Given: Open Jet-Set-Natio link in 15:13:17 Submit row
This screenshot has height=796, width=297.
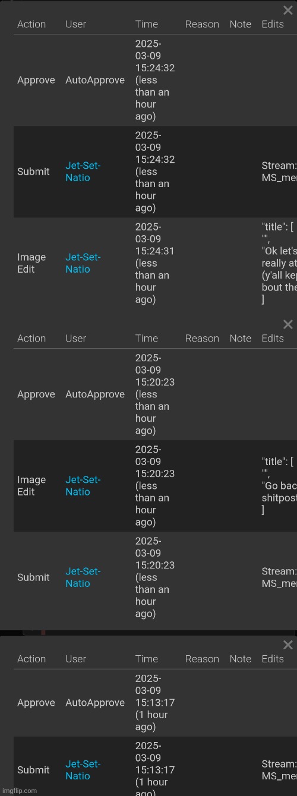Looking at the screenshot, I should pyautogui.click(x=83, y=770).
